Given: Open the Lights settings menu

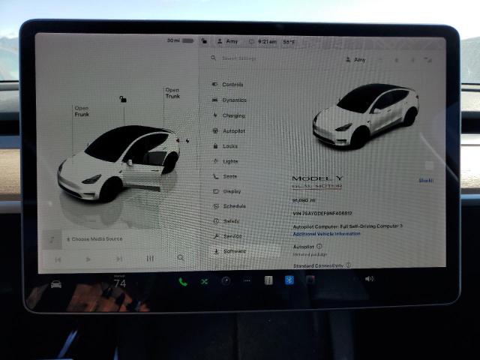Looking at the screenshot, I should point(226,161).
